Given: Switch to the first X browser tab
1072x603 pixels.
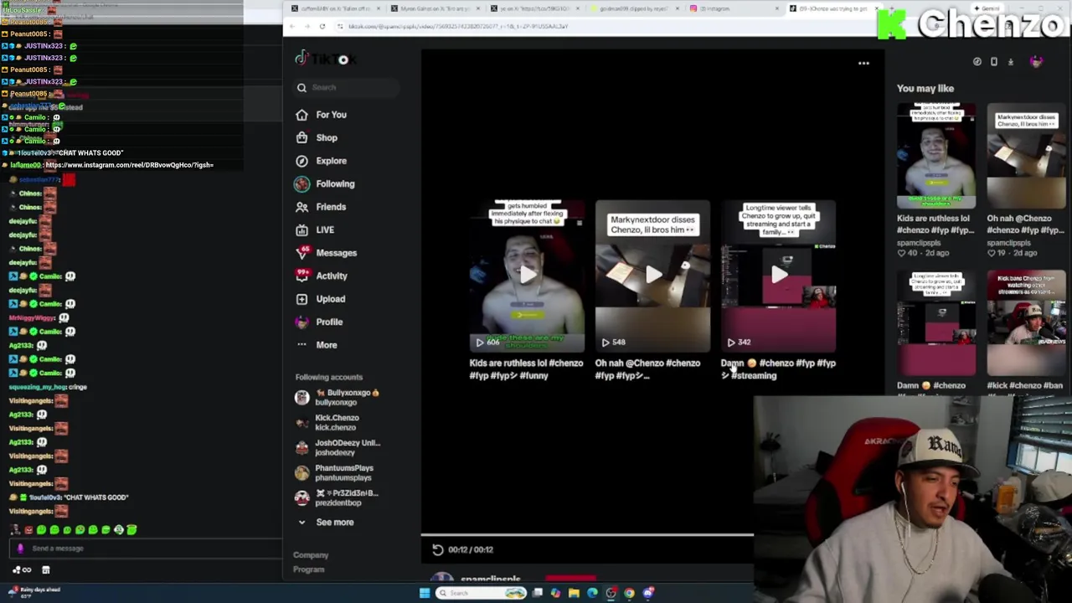Looking at the screenshot, I should 335,8.
